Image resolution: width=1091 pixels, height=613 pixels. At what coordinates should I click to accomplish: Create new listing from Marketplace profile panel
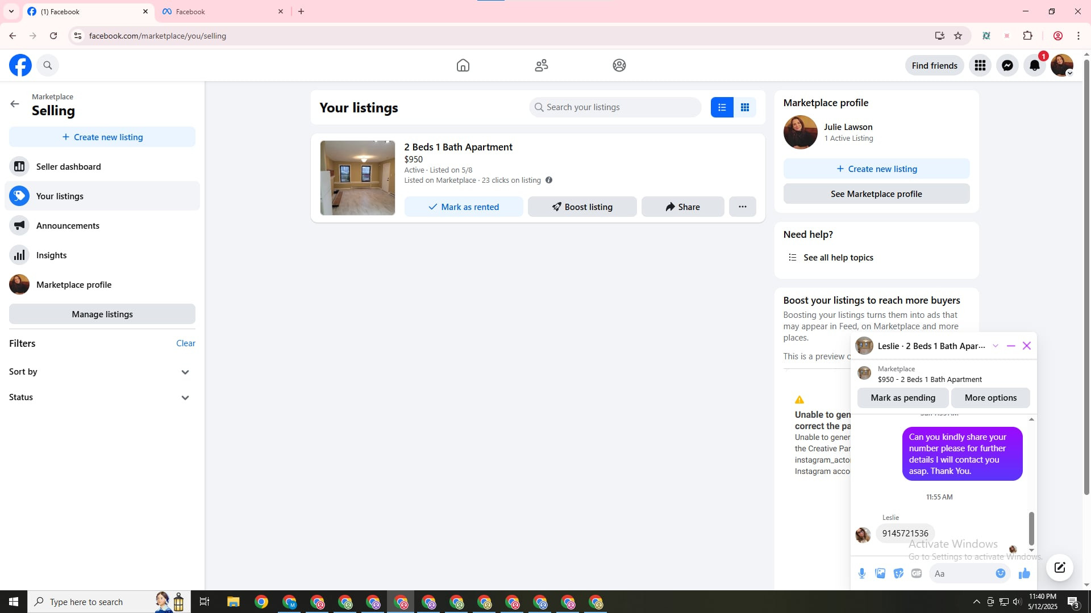coord(877,169)
